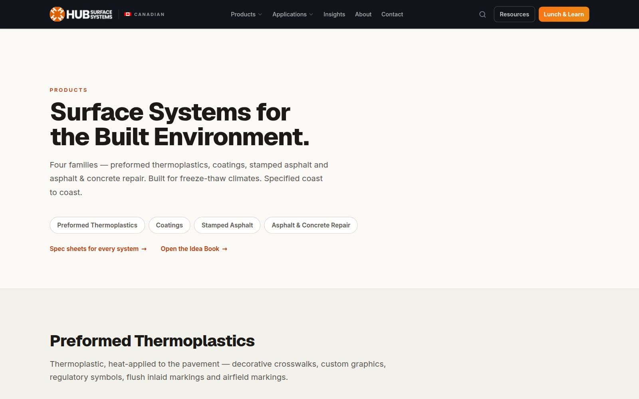Click the Resources button
This screenshot has height=399, width=639.
514,14
